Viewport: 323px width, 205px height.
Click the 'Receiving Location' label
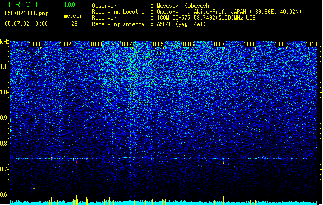[120, 12]
